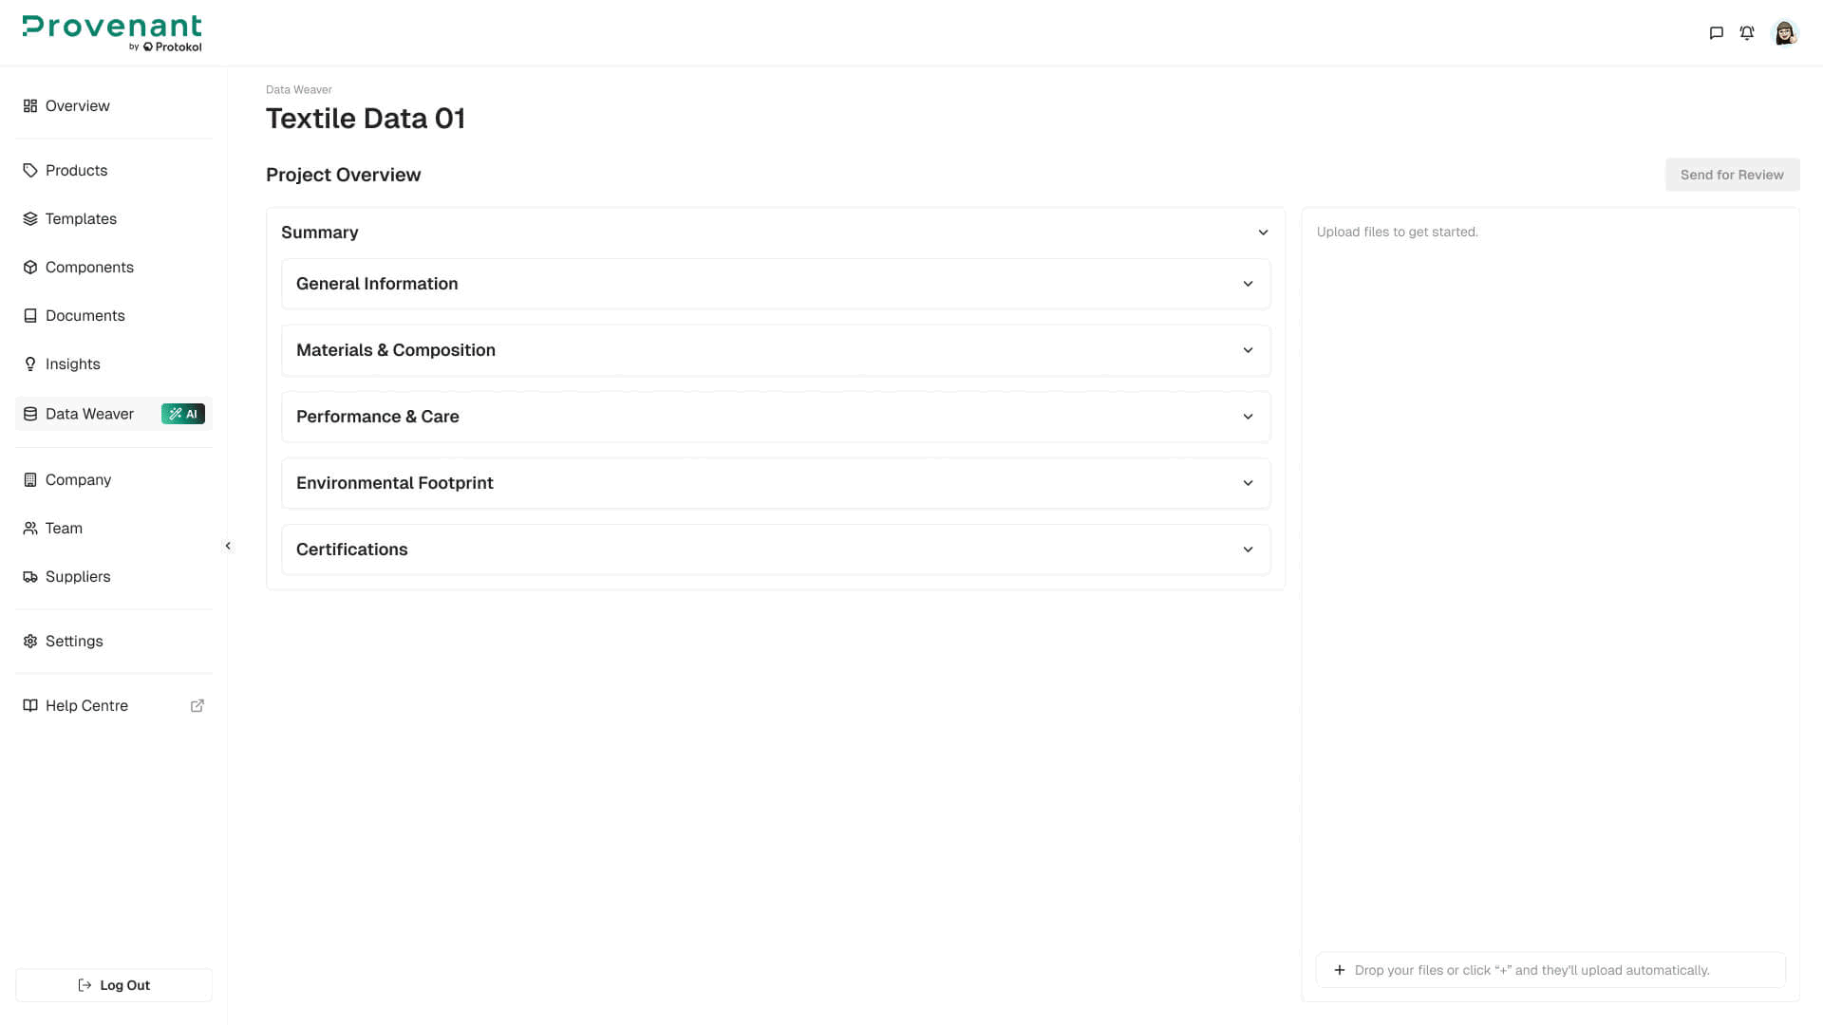Open Components in the sidebar
The image size is (1823, 1025).
pos(114,268)
